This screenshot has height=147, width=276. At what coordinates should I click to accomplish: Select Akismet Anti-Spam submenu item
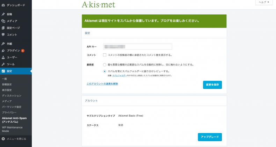tap(14, 120)
